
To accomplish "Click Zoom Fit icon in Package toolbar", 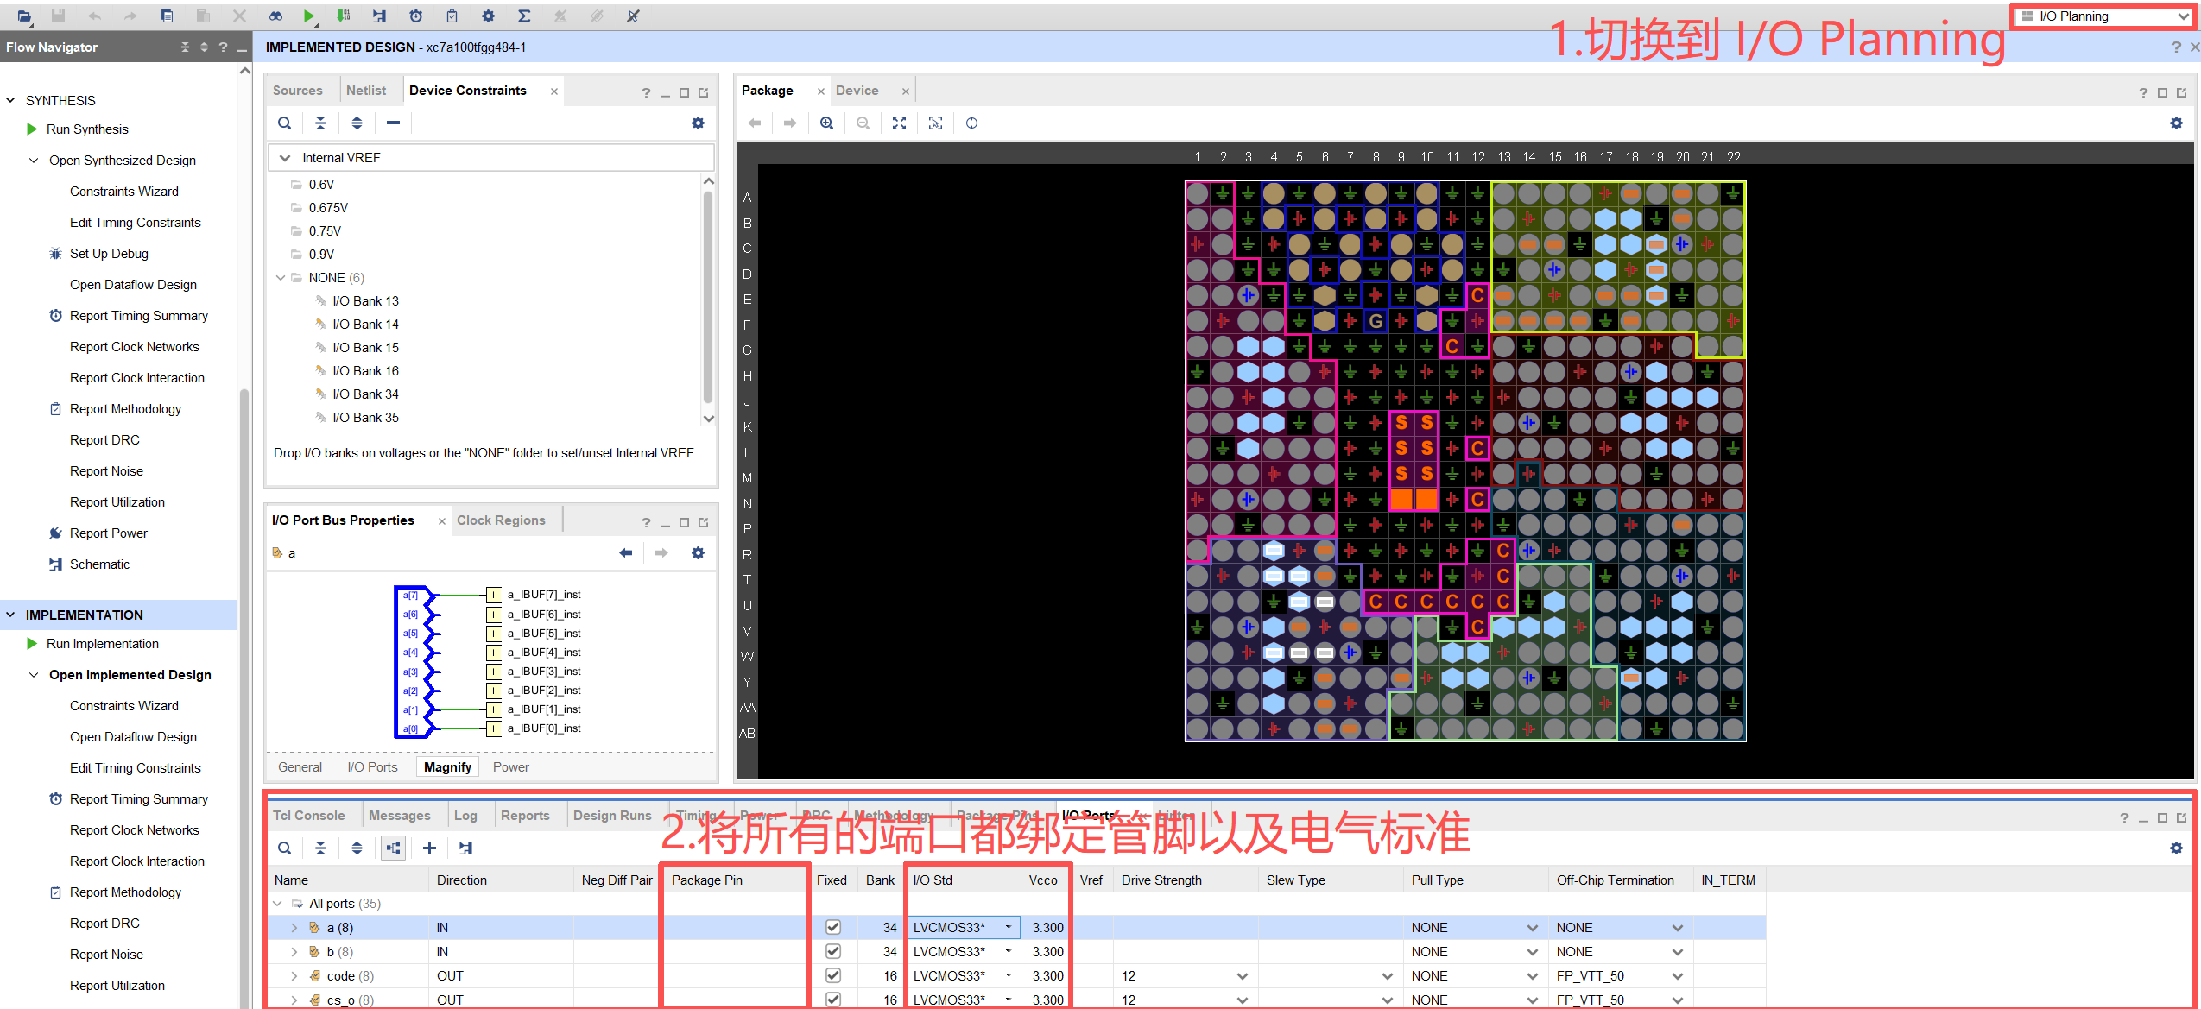I will (x=899, y=123).
